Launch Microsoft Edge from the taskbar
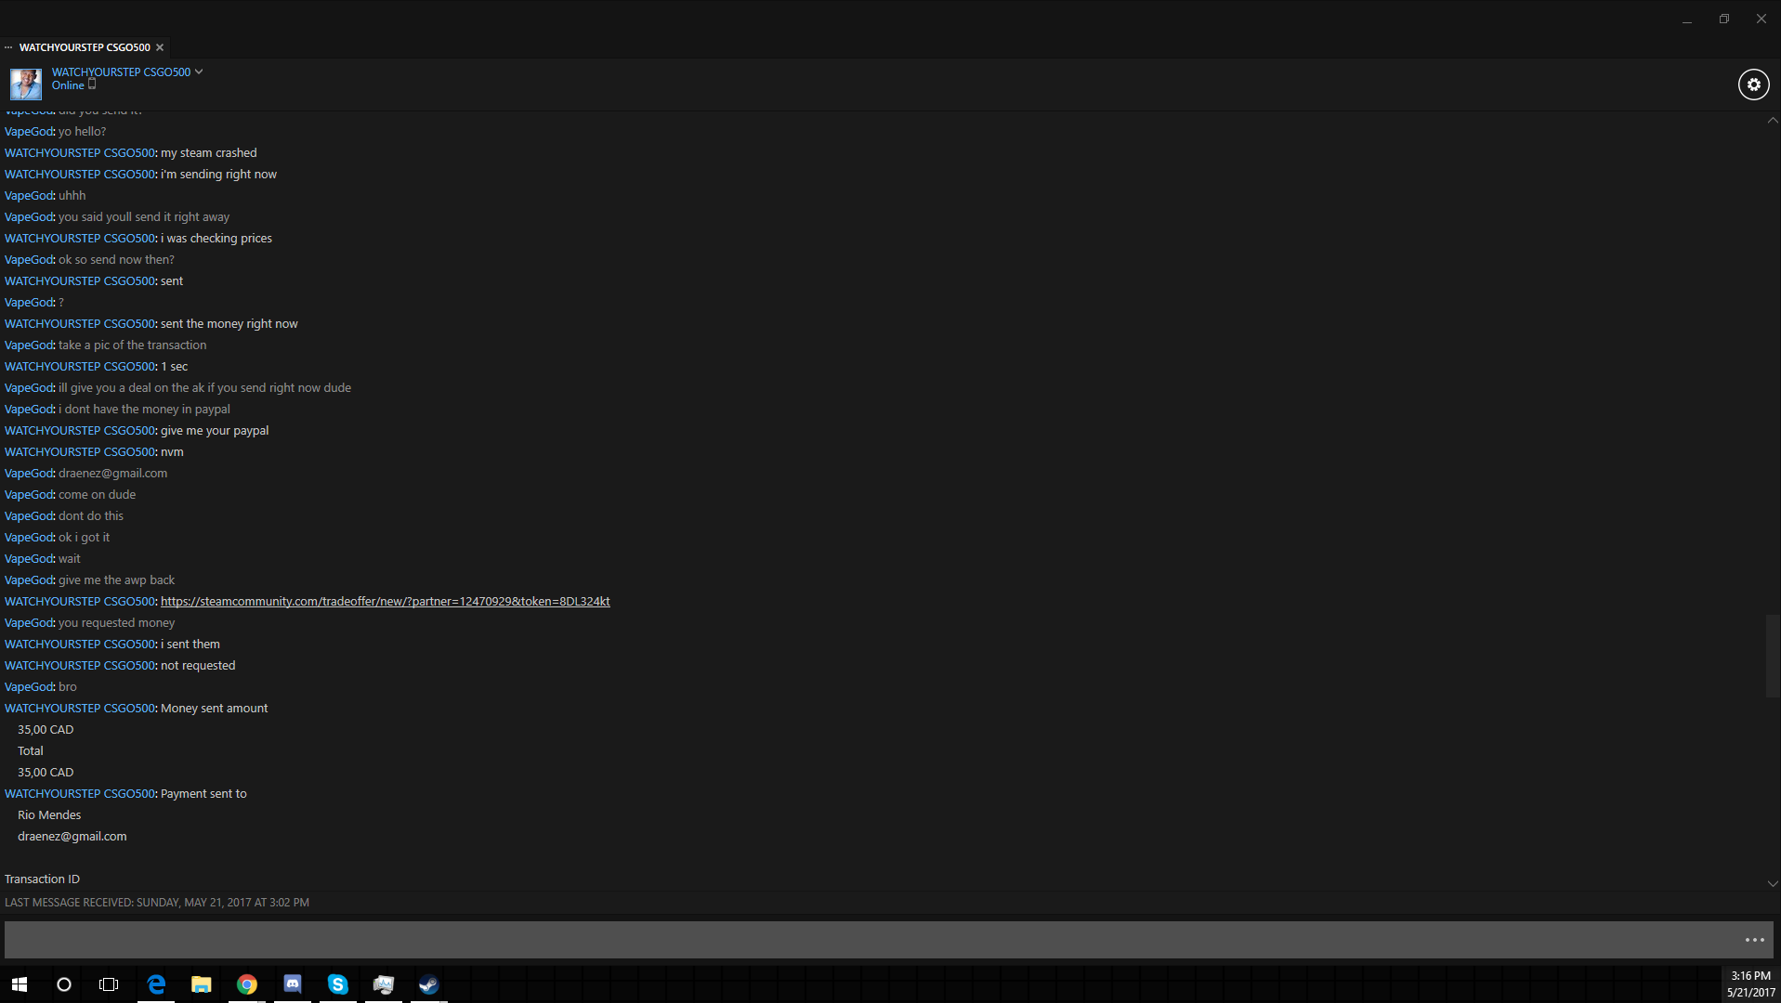Screen dimensions: 1781x1003 tap(156, 984)
